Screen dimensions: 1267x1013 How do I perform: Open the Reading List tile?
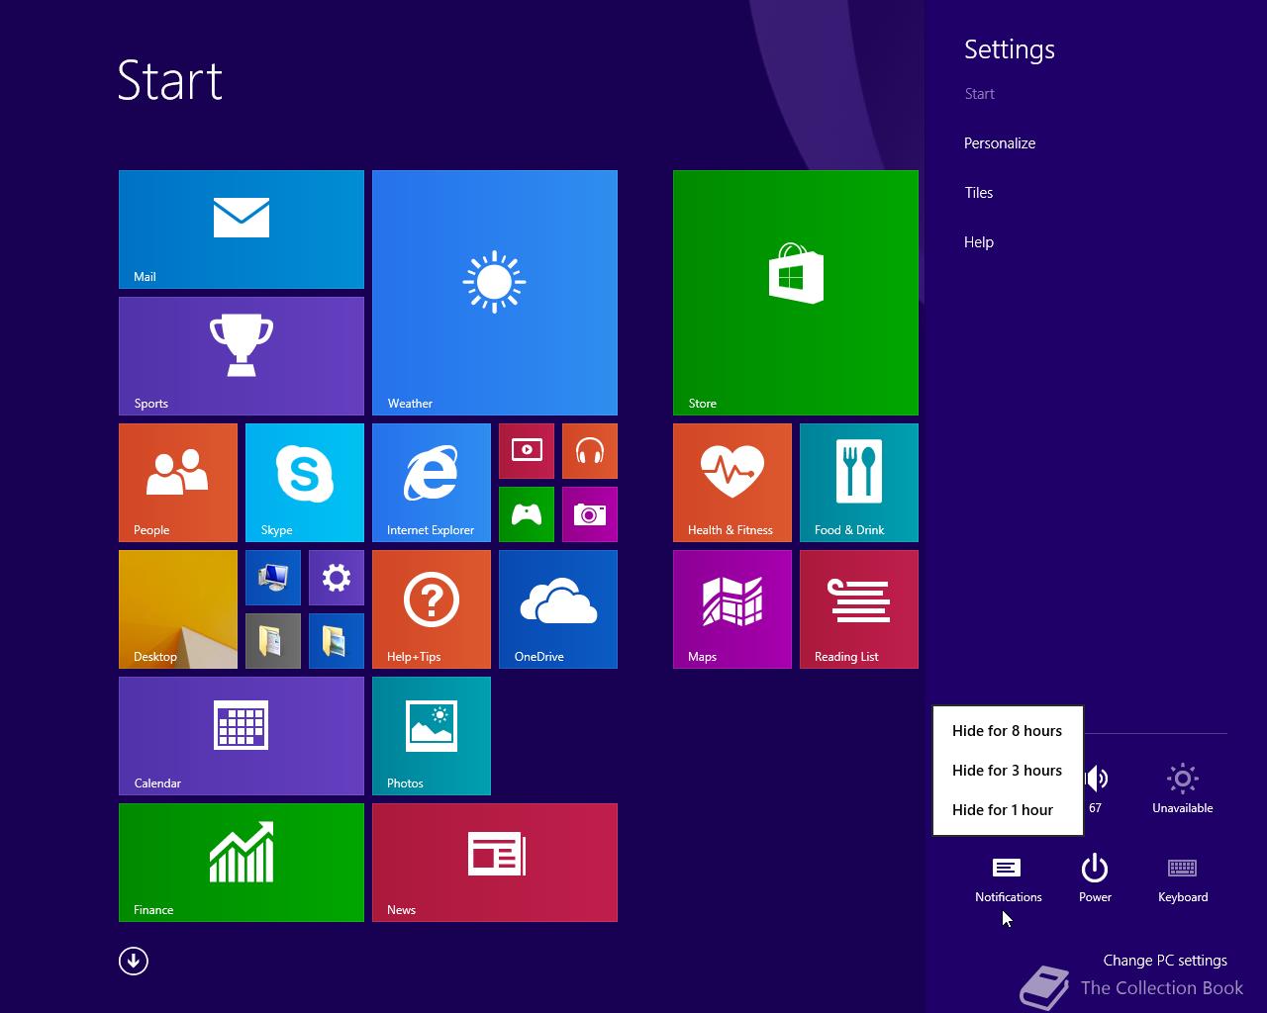click(859, 609)
